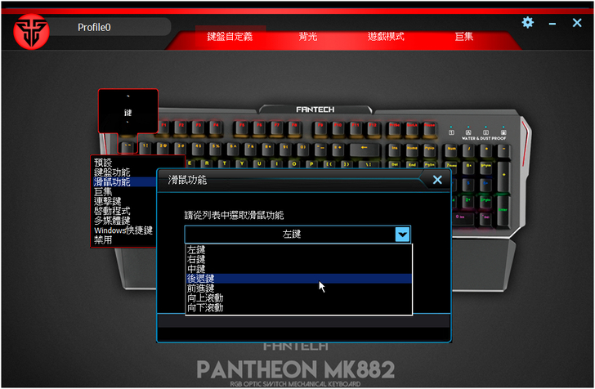Choose Windows快捷鍵 from the context menu
Screen dimensions: 595x389
coord(123,230)
